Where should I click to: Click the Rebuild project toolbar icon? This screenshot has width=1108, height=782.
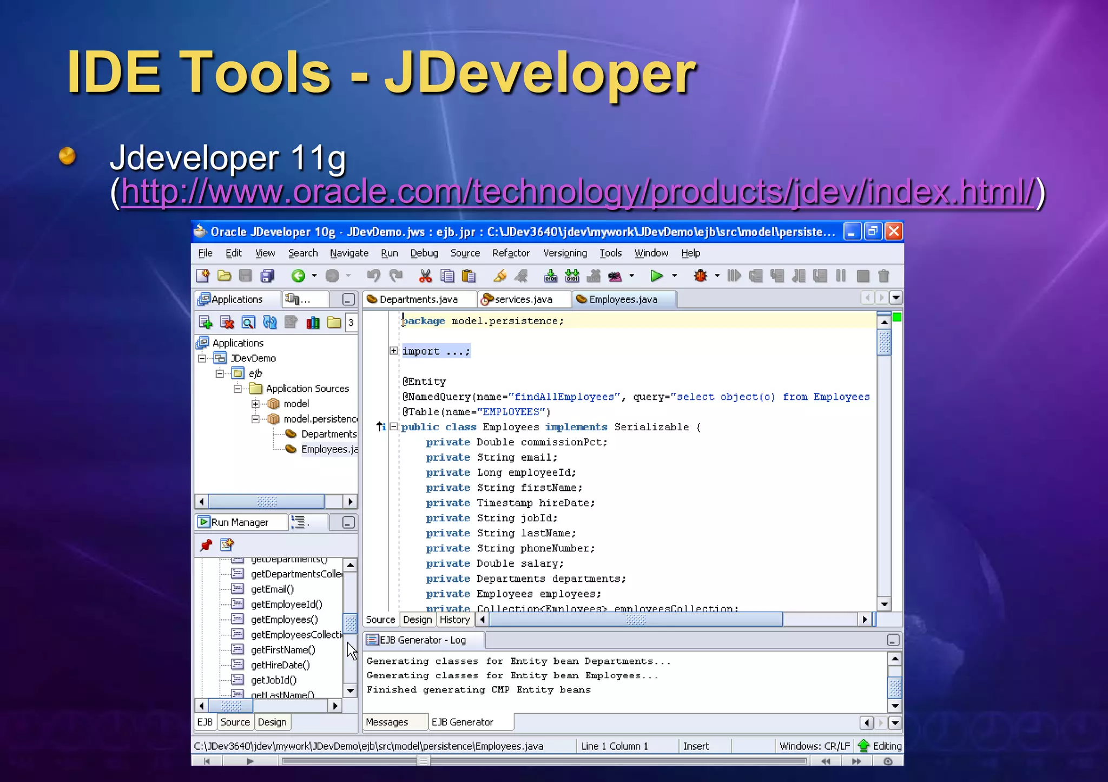point(572,276)
